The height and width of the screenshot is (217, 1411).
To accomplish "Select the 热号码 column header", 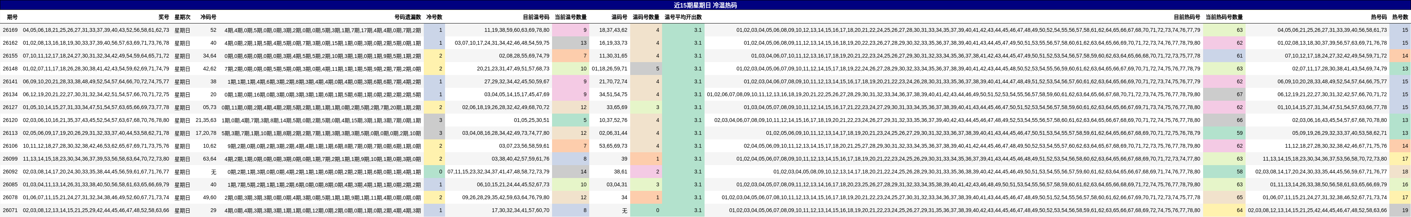I will pos(1379,17).
